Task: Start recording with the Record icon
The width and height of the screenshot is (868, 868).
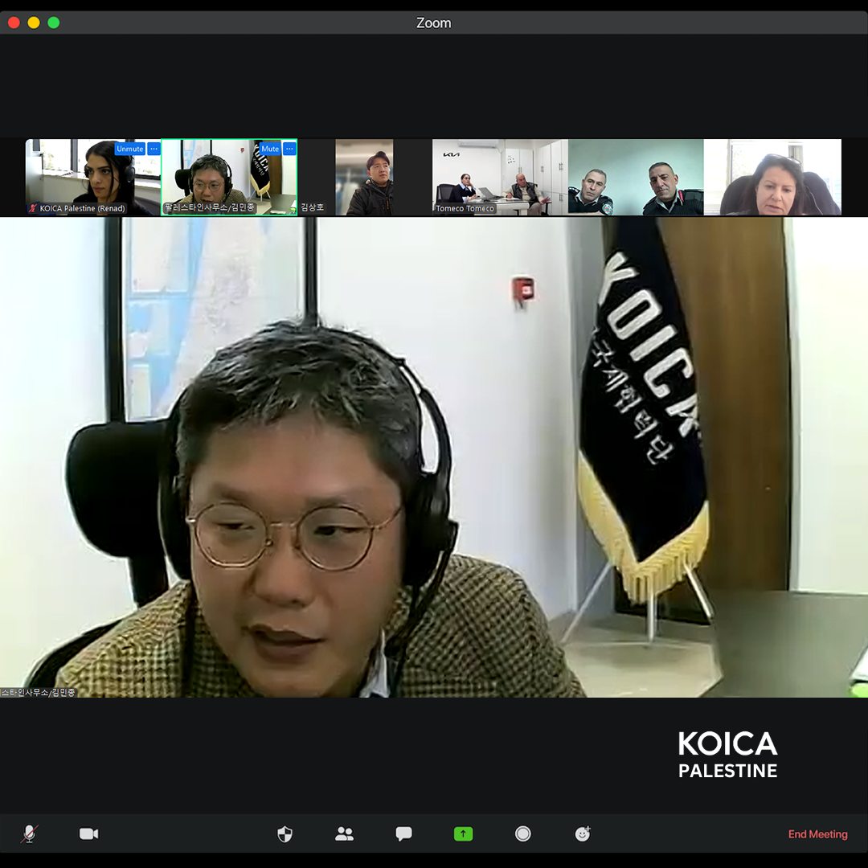Action: [x=522, y=833]
